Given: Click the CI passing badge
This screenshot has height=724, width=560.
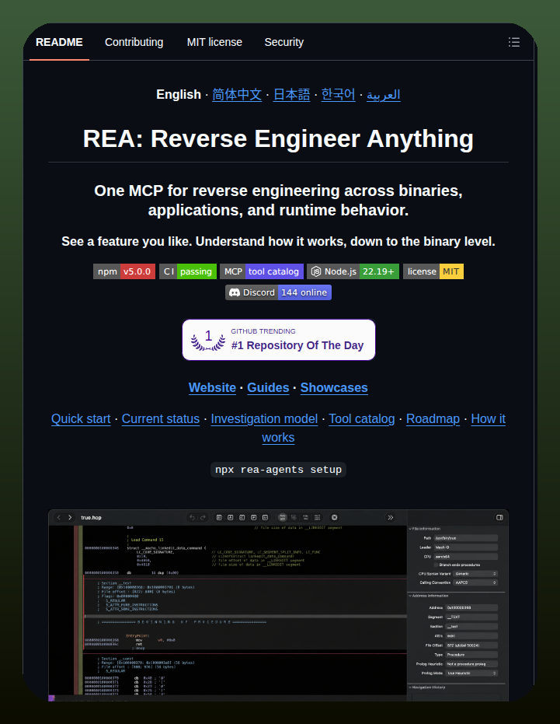Looking at the screenshot, I should tap(188, 271).
